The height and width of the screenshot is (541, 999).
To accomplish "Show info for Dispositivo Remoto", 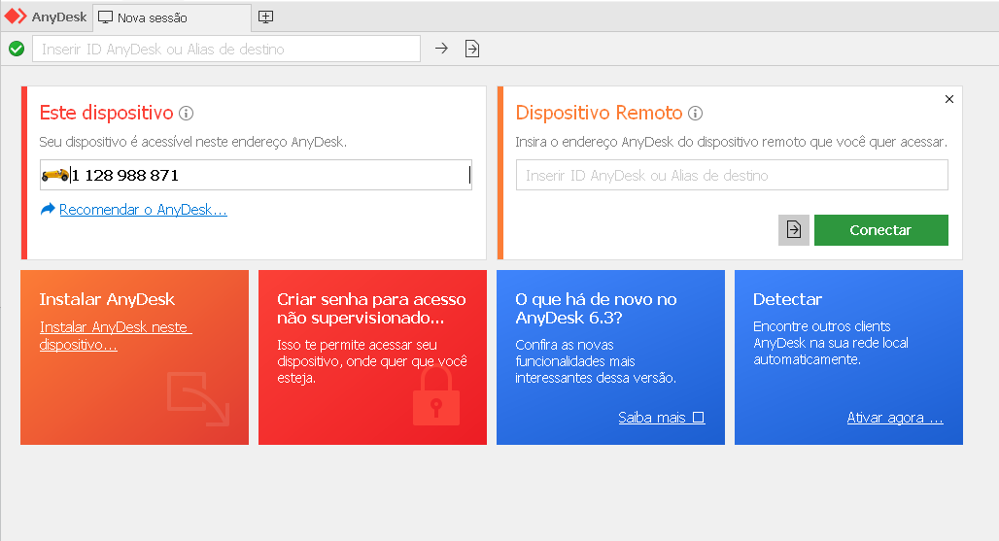I will (x=696, y=114).
